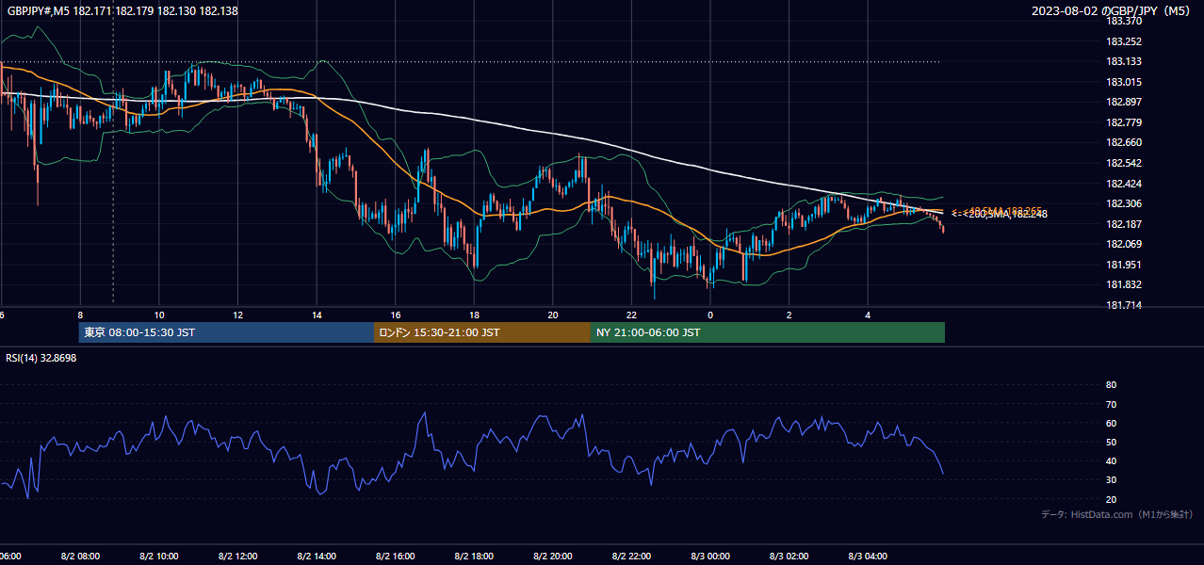Click hour tick 0 under the price chart

click(x=710, y=315)
